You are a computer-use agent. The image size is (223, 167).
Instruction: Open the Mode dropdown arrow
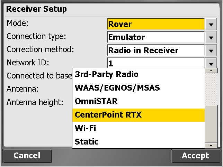211,24
